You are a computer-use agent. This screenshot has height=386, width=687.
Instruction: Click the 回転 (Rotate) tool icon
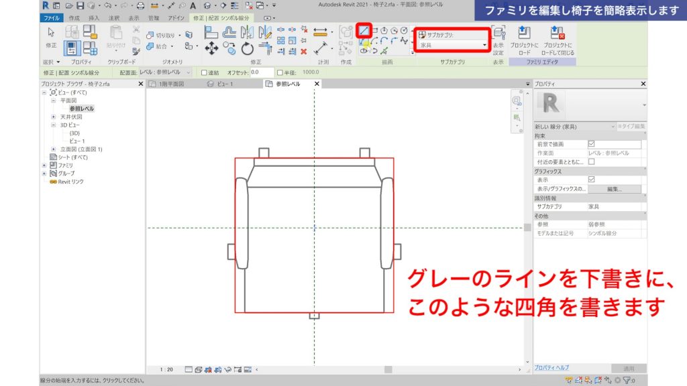click(x=246, y=49)
